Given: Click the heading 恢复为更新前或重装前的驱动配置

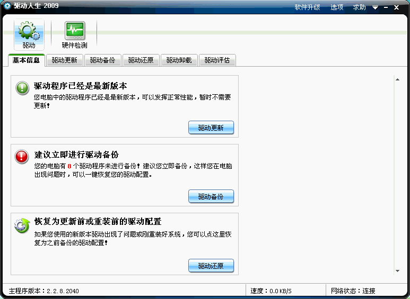Looking at the screenshot, I should coord(98,222).
